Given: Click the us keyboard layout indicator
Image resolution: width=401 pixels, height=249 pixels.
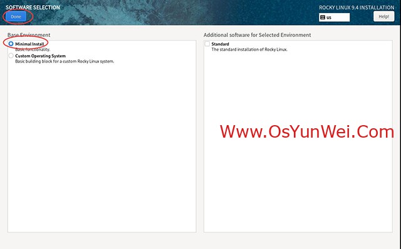Looking at the screenshot, I should point(334,18).
